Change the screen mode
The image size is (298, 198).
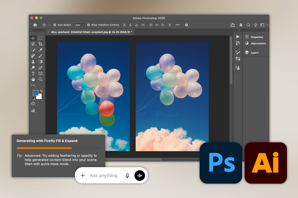tap(33, 104)
